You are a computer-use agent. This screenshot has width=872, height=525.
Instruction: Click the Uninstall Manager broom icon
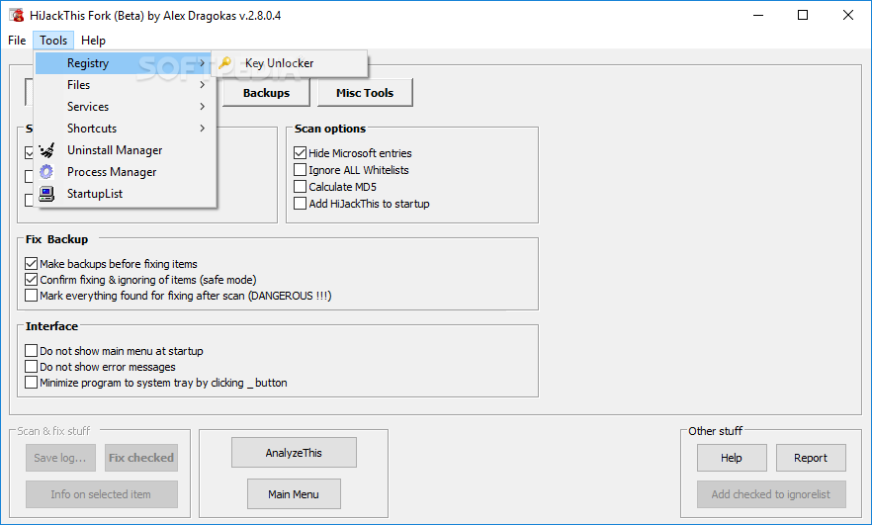click(x=46, y=150)
